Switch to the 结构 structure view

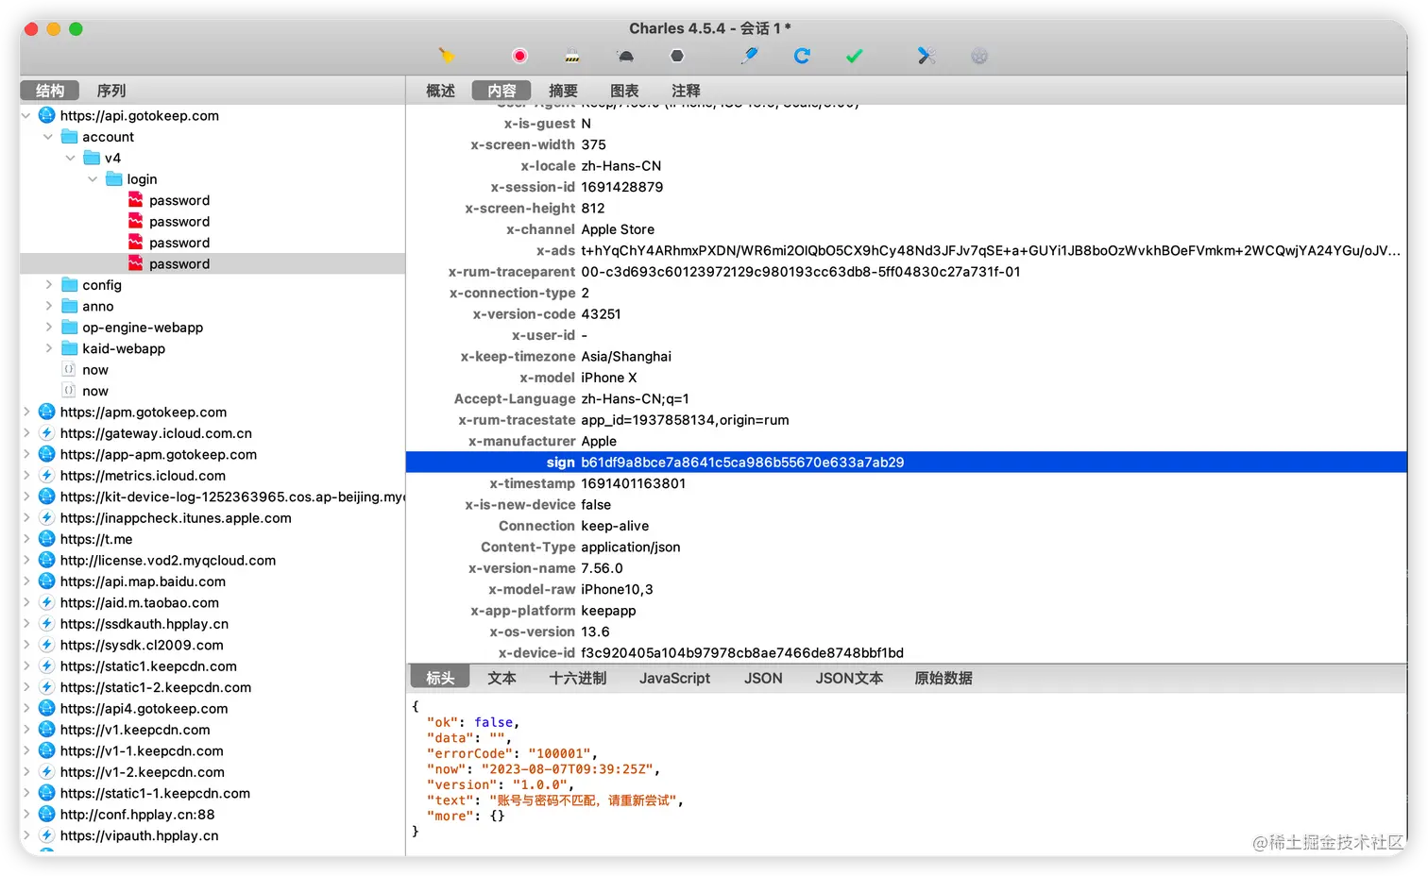pyautogui.click(x=50, y=91)
